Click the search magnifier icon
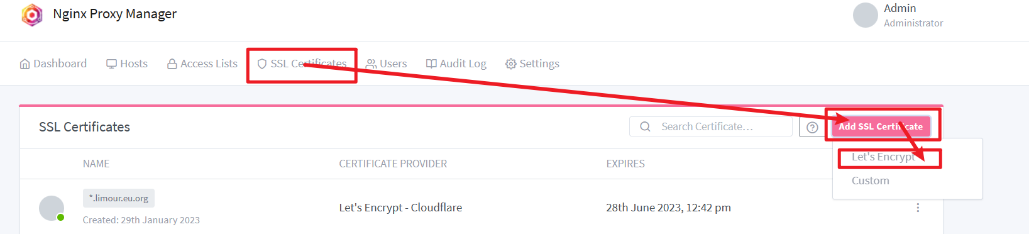1029x234 pixels. click(645, 127)
